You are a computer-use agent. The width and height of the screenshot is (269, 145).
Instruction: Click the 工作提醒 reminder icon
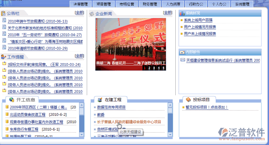[3, 57]
